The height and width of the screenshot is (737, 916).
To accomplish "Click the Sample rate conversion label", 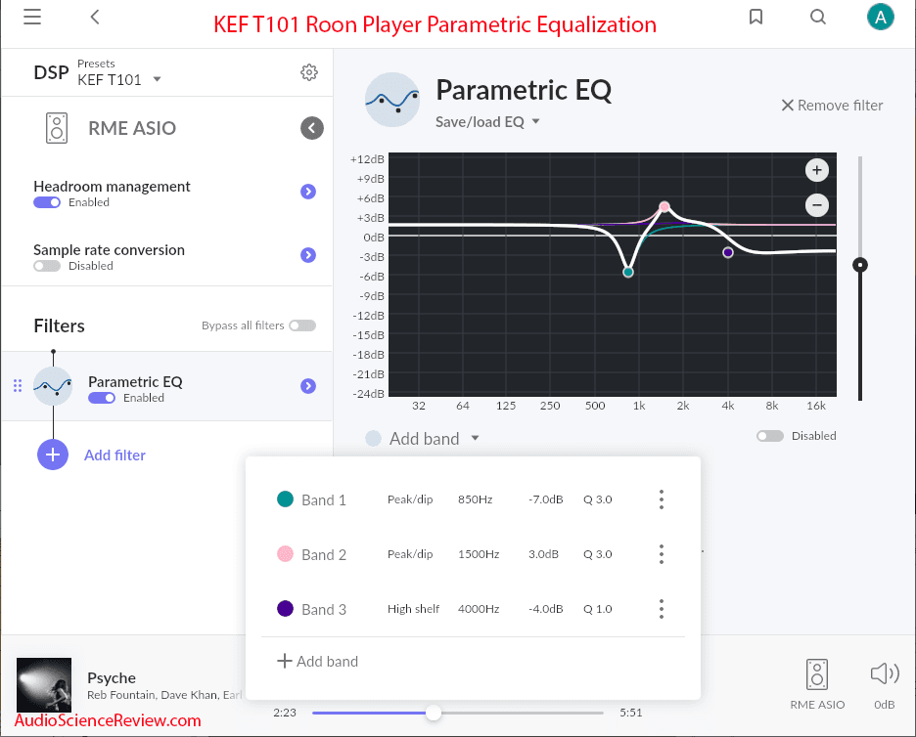I will coord(109,250).
